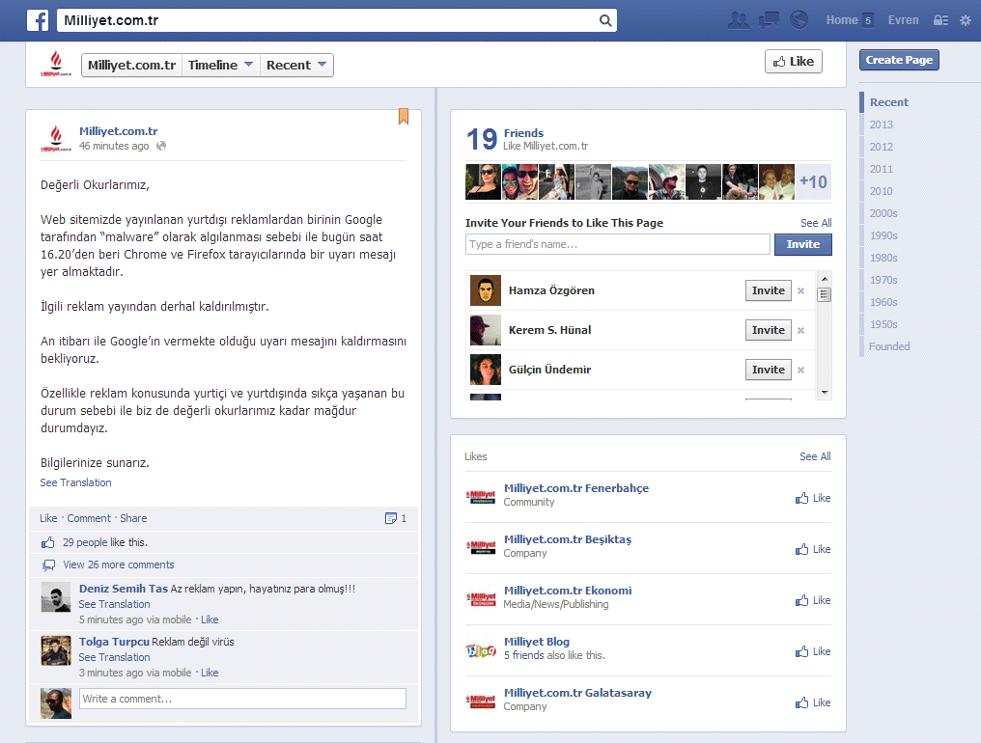Open account settings gear icon
The width and height of the screenshot is (981, 743).
click(966, 20)
